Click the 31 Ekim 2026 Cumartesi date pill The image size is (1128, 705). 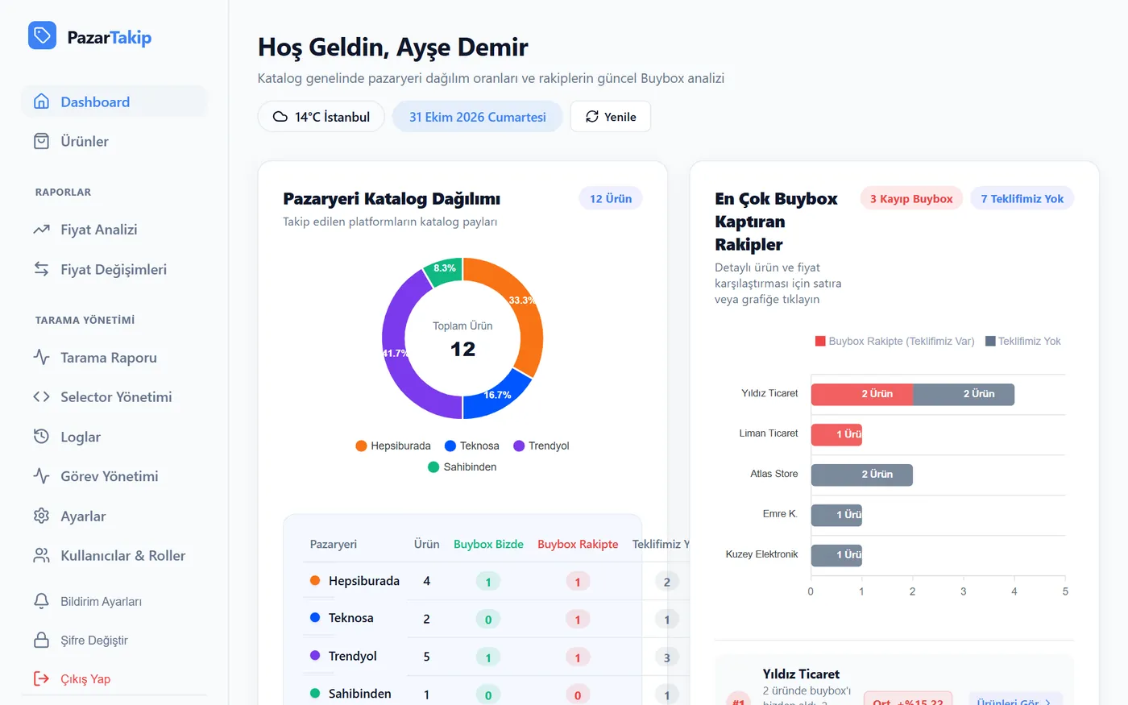point(478,117)
